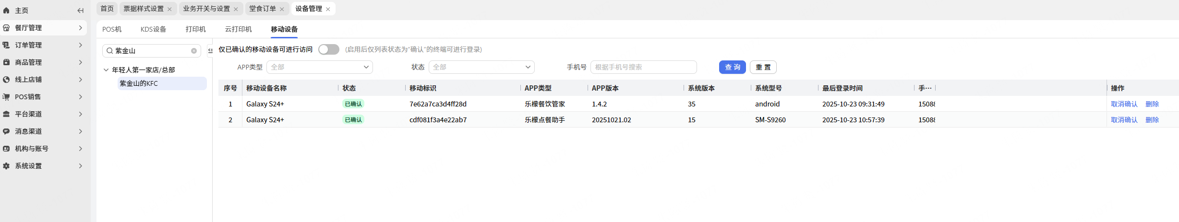This screenshot has width=1179, height=222.
Task: Click the 消息渠道 chat icon
Action: pyautogui.click(x=6, y=131)
